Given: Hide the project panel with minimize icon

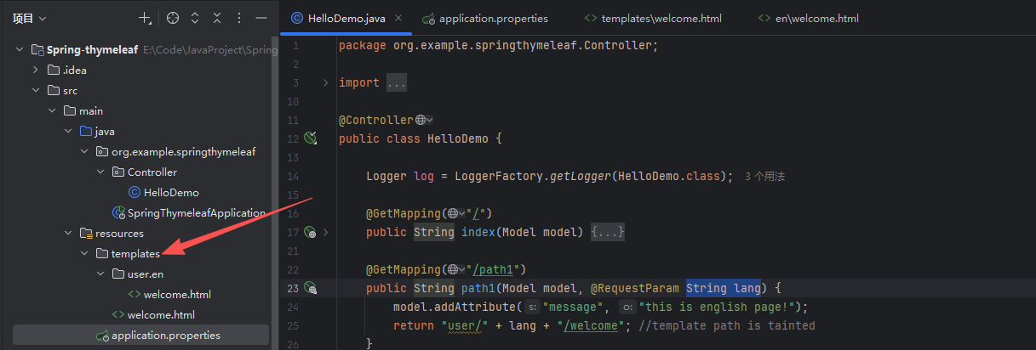Looking at the screenshot, I should (x=261, y=18).
